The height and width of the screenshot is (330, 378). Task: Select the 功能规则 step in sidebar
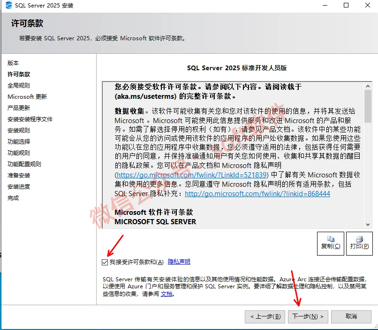[x=19, y=153]
